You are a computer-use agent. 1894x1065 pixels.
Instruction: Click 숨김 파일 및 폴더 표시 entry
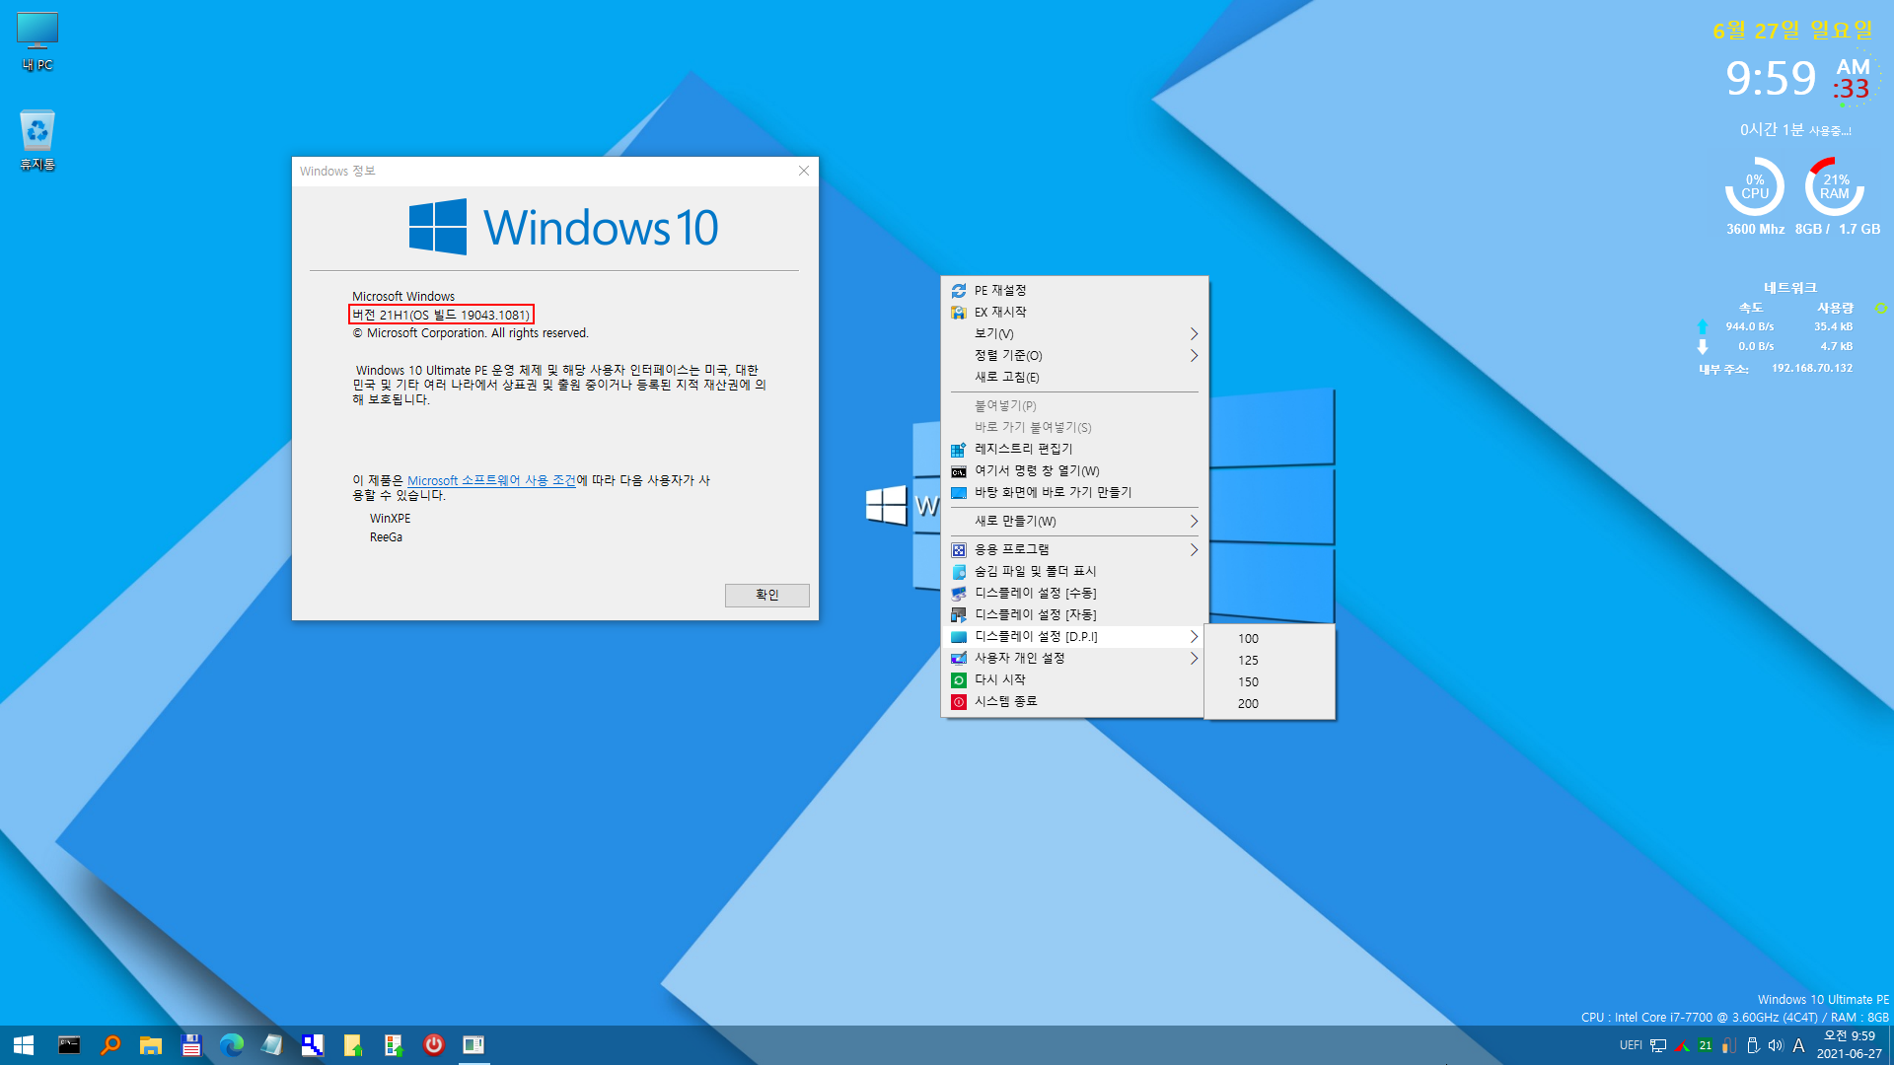coord(1035,571)
